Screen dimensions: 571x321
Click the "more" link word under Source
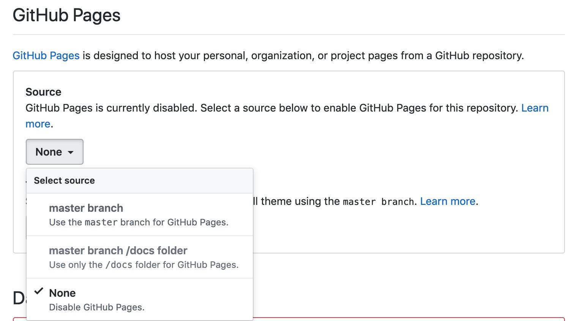click(x=38, y=124)
